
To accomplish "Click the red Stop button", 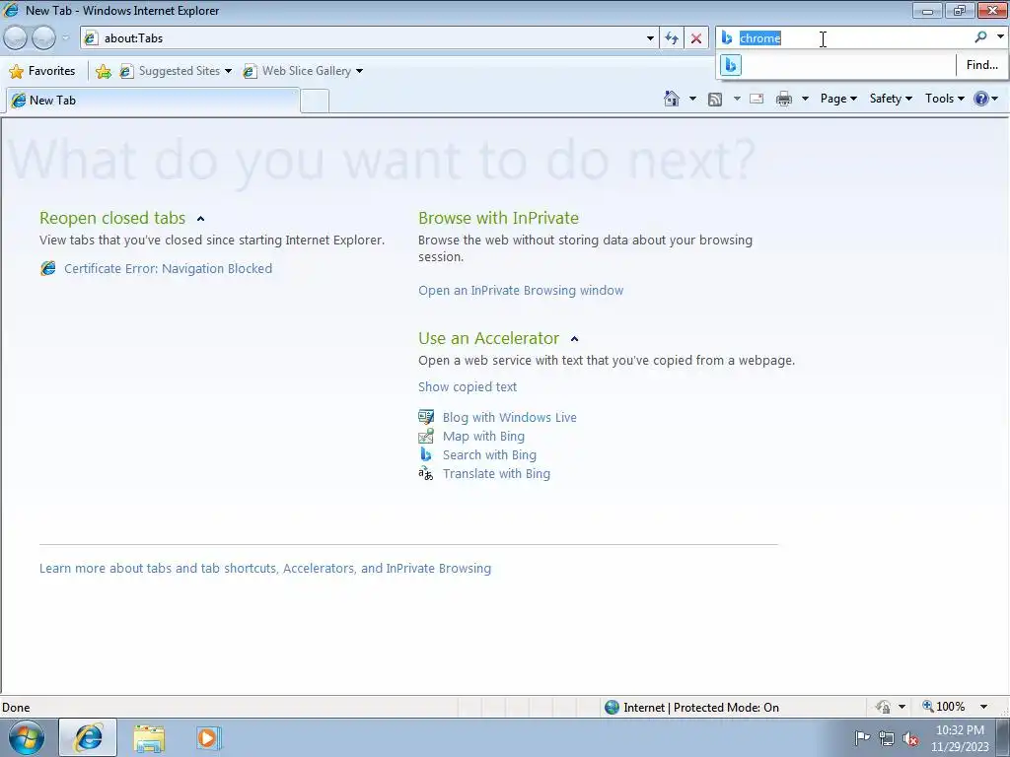I will click(x=696, y=38).
